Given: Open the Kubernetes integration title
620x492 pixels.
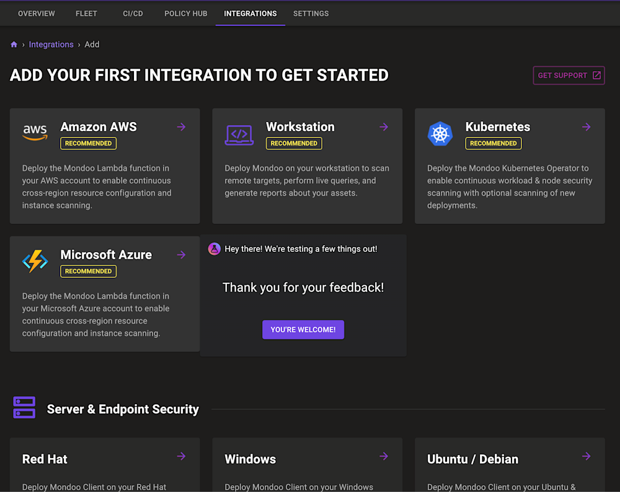Looking at the screenshot, I should point(498,127).
